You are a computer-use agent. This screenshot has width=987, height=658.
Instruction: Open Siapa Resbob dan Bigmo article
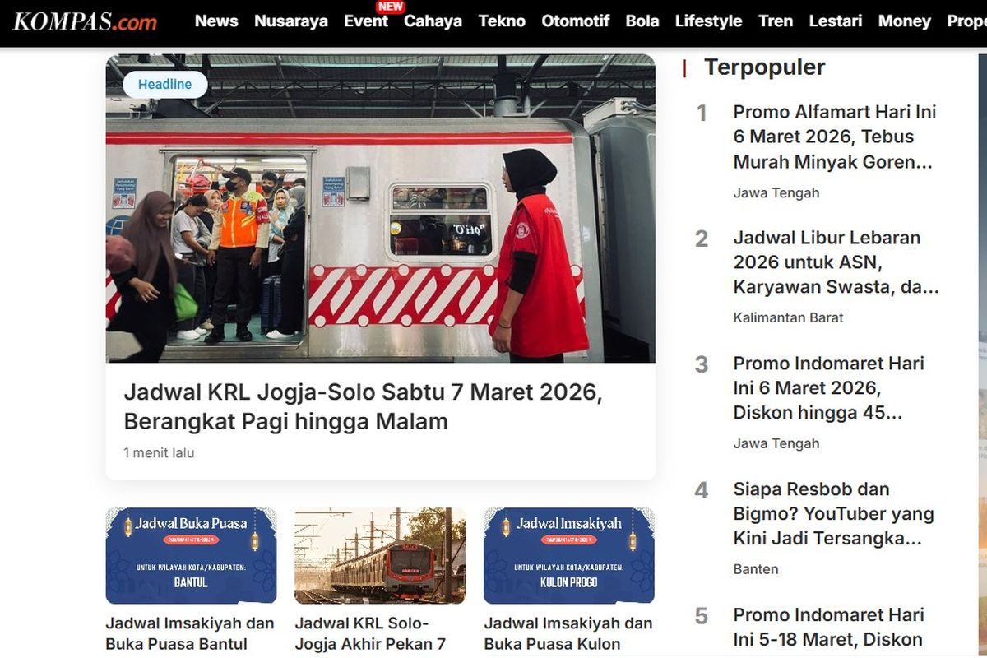click(834, 514)
